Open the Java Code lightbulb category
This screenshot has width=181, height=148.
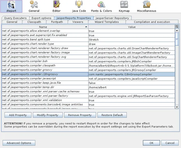(x=79, y=6)
